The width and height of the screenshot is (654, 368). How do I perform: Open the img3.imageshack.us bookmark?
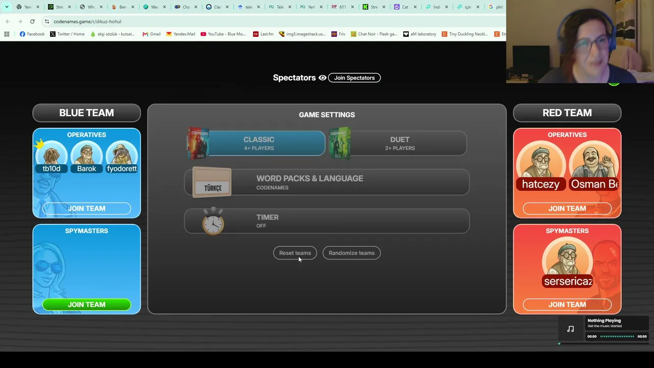click(302, 34)
